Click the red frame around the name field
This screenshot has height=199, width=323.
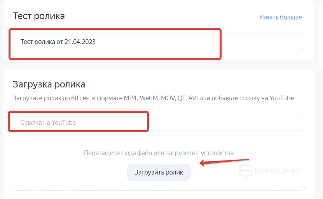221,44
